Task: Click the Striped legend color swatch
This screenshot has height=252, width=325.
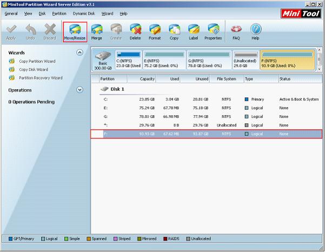Action: click(x=115, y=238)
